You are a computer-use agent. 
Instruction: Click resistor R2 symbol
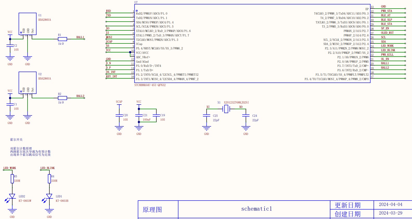(x=62, y=98)
